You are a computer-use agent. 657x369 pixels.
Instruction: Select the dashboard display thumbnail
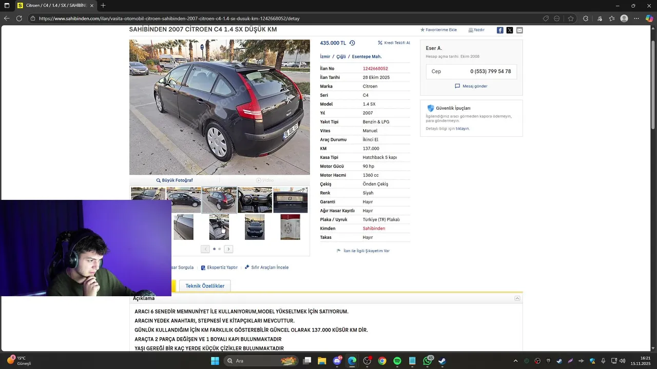coord(291,200)
